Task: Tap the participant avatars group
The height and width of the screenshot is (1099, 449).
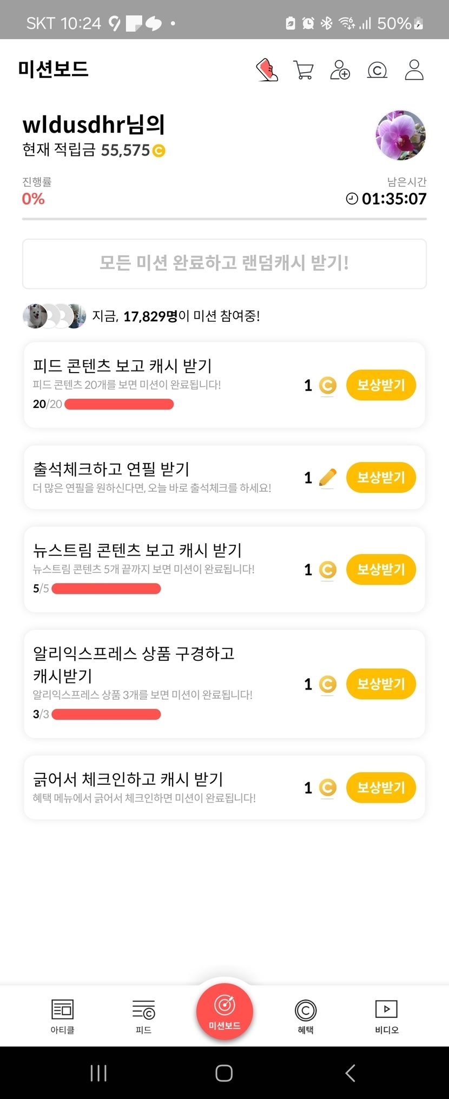Action: [54, 316]
